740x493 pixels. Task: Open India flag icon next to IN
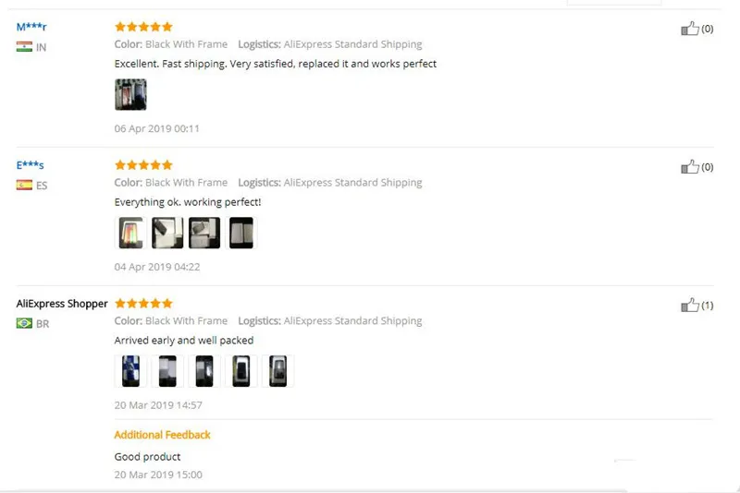point(24,46)
